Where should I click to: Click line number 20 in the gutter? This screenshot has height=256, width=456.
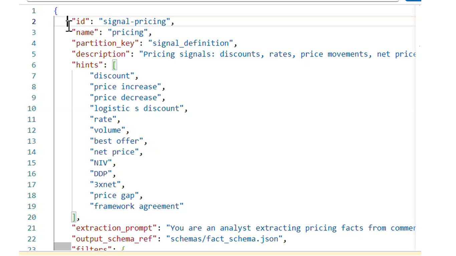32,217
